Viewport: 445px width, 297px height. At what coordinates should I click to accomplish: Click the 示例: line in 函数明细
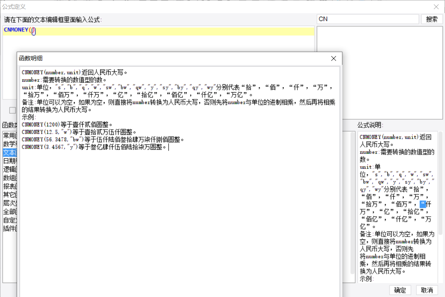coord(29,117)
